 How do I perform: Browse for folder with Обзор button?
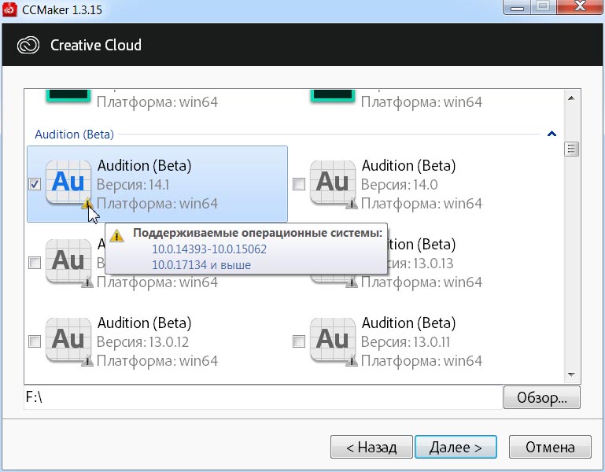542,397
